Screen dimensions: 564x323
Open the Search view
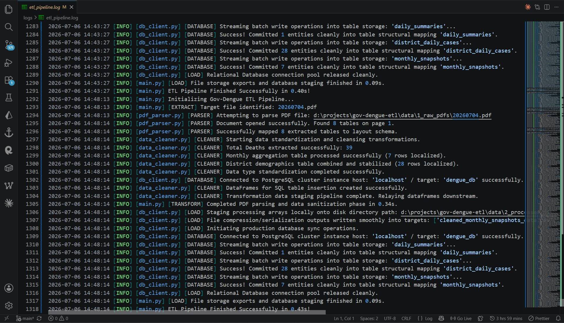[x=9, y=27]
